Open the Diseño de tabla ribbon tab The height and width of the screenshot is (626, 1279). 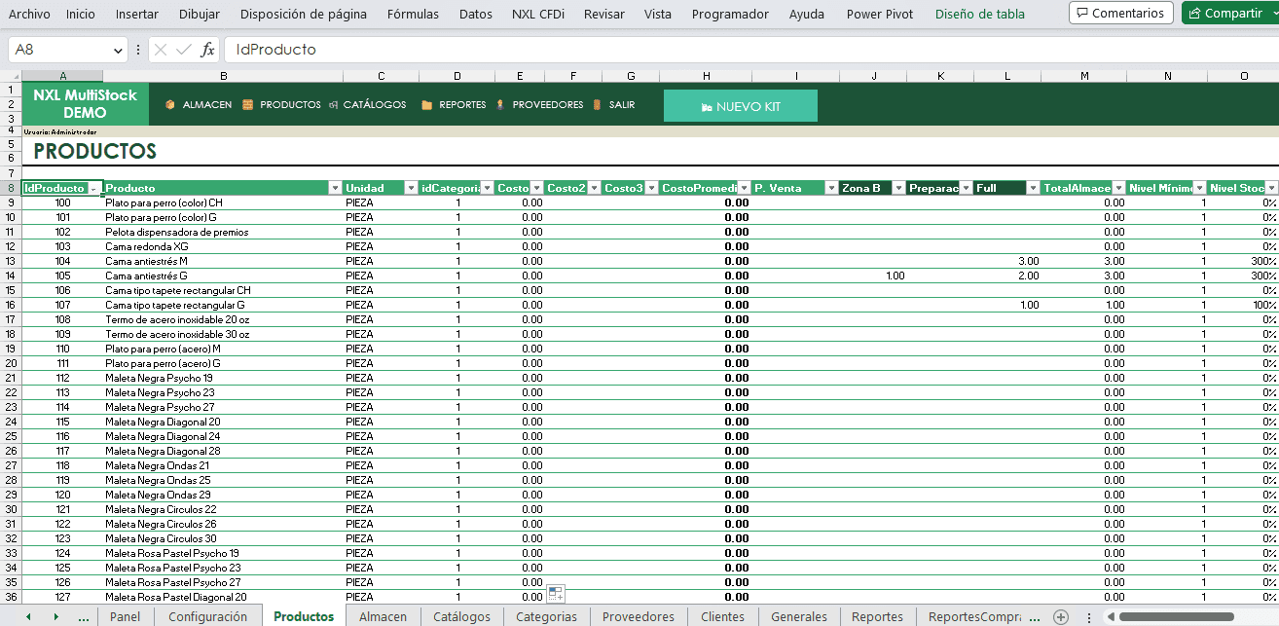tap(980, 14)
